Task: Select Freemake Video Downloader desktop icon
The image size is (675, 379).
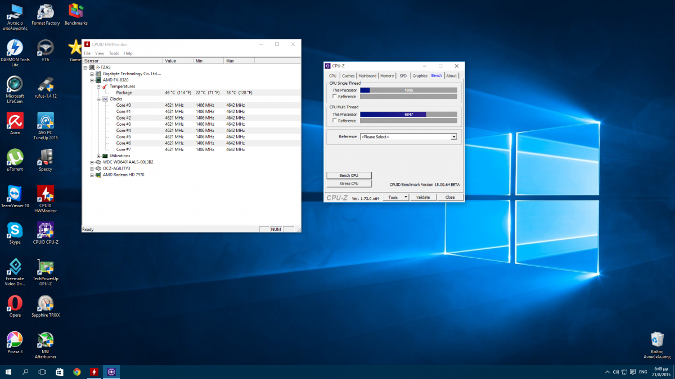Action: (15, 272)
